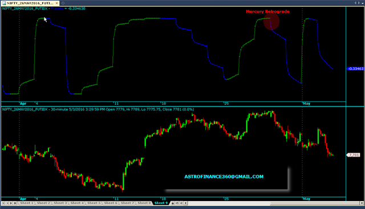The width and height of the screenshot is (365, 209).
Task: Click the Planets indicator title text
Action: (x=57, y=9)
